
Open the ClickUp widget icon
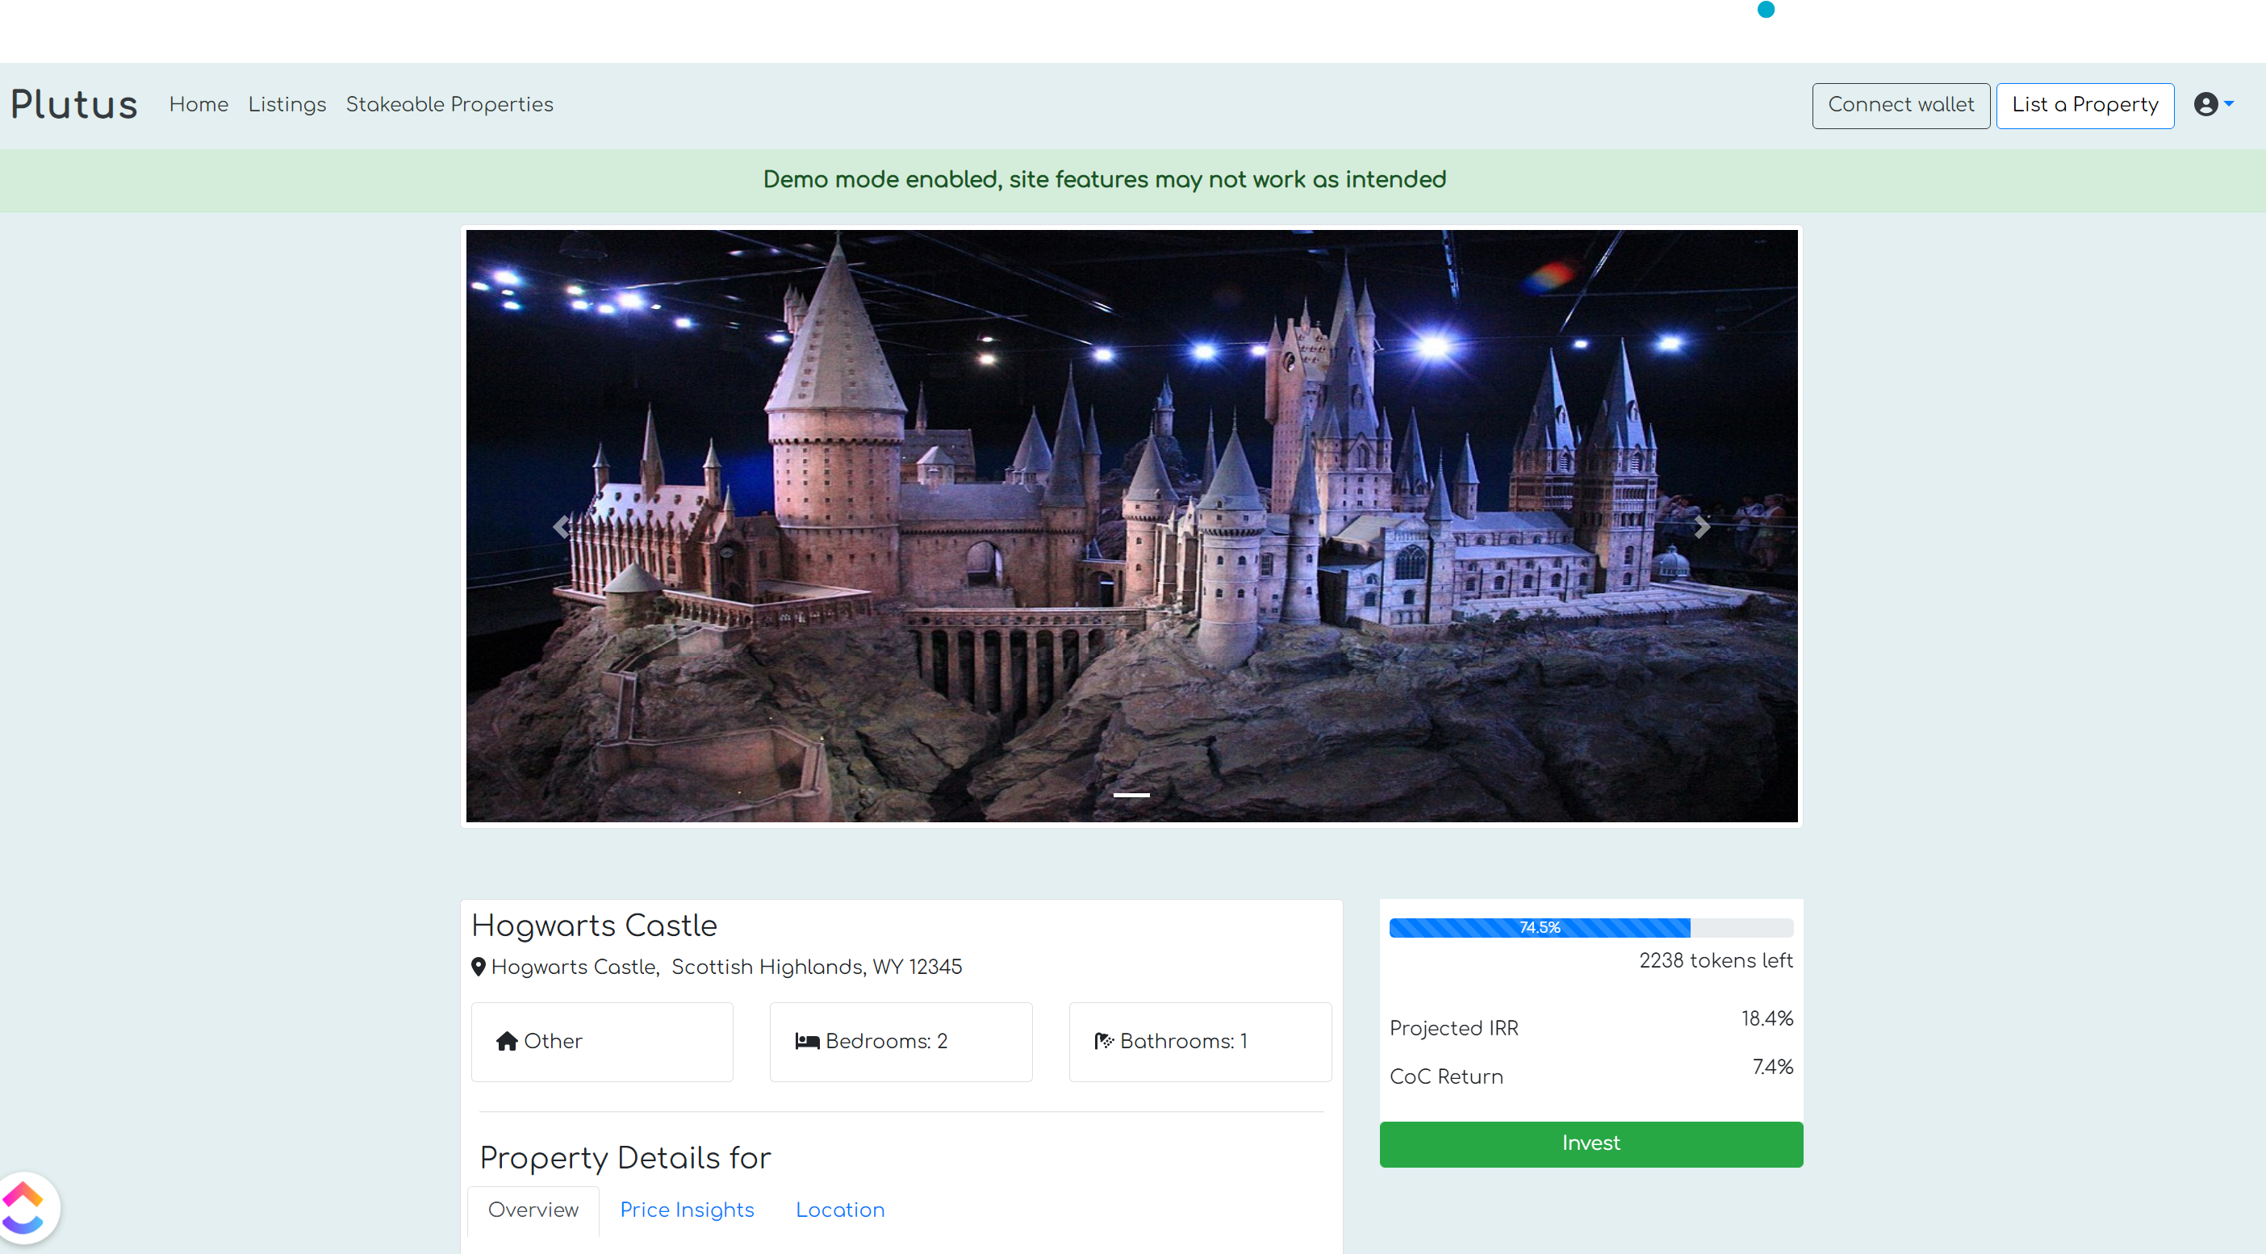pos(25,1208)
